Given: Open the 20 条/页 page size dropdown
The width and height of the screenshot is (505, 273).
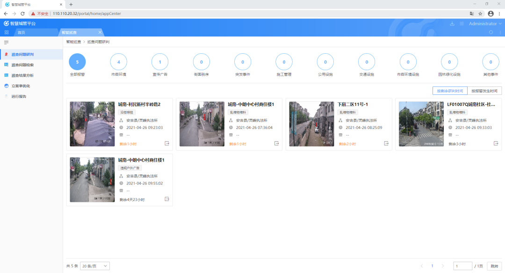Looking at the screenshot, I should point(94,266).
